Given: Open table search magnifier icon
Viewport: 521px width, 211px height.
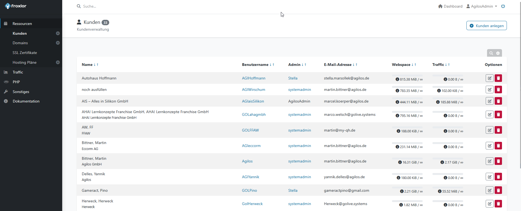Looking at the screenshot, I should [491, 53].
